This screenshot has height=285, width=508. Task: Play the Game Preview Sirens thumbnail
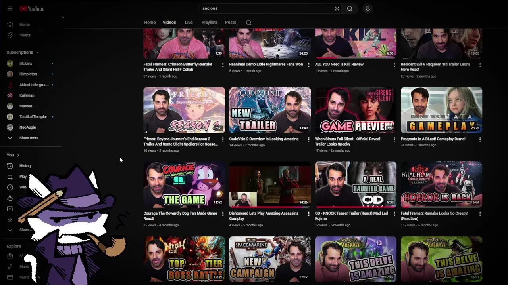tap(356, 110)
